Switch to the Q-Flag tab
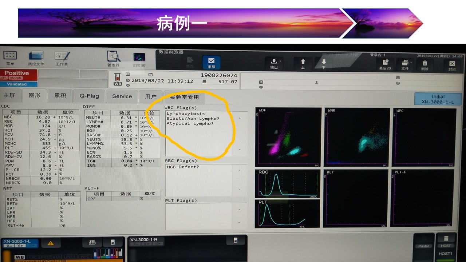466x262 pixels. [x=89, y=96]
